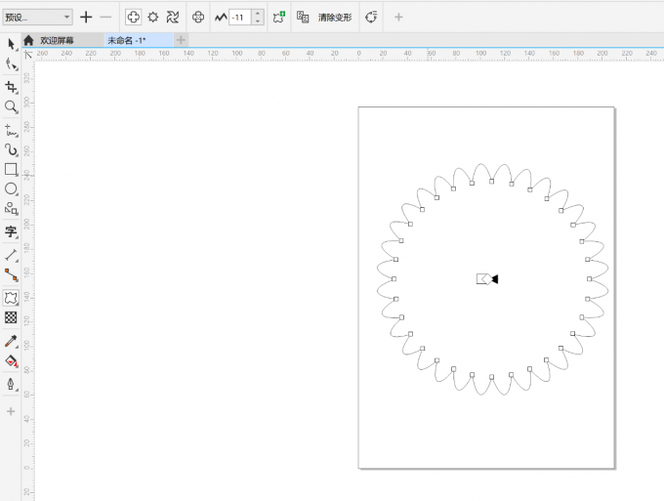This screenshot has height=501, width=664.
Task: Click the 清除变形 clear distortion button
Action: point(335,17)
